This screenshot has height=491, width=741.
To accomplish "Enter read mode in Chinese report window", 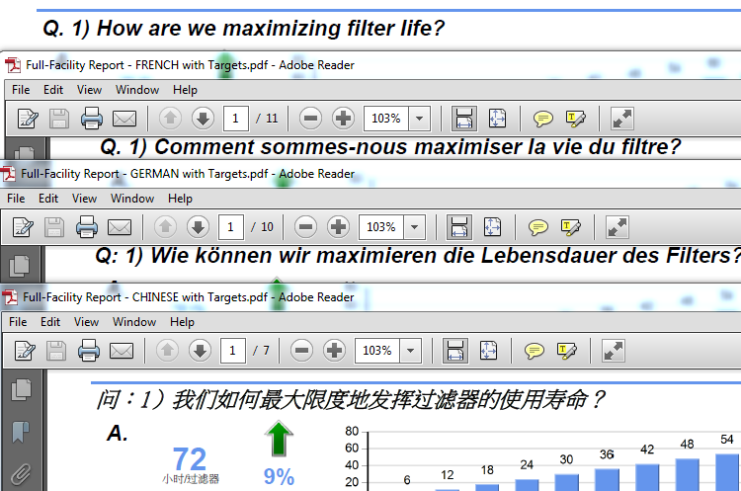I will pos(613,351).
